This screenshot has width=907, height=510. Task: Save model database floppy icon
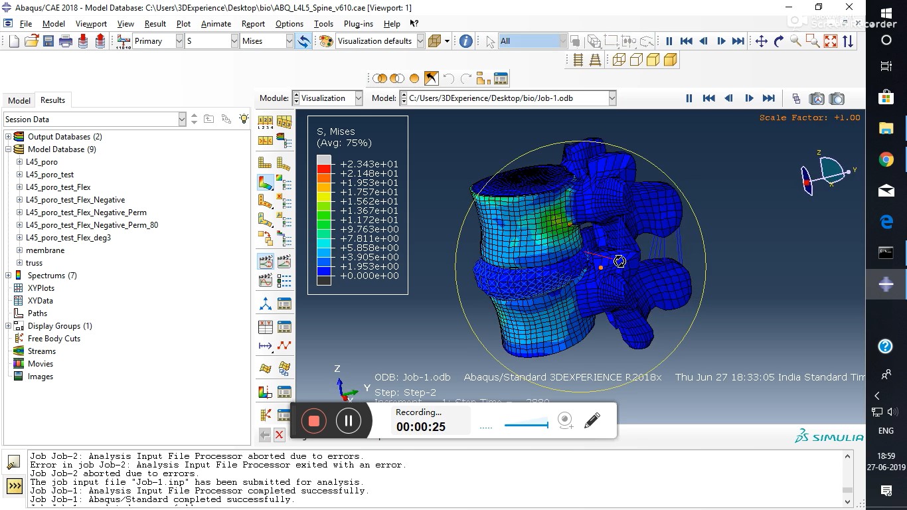48,41
